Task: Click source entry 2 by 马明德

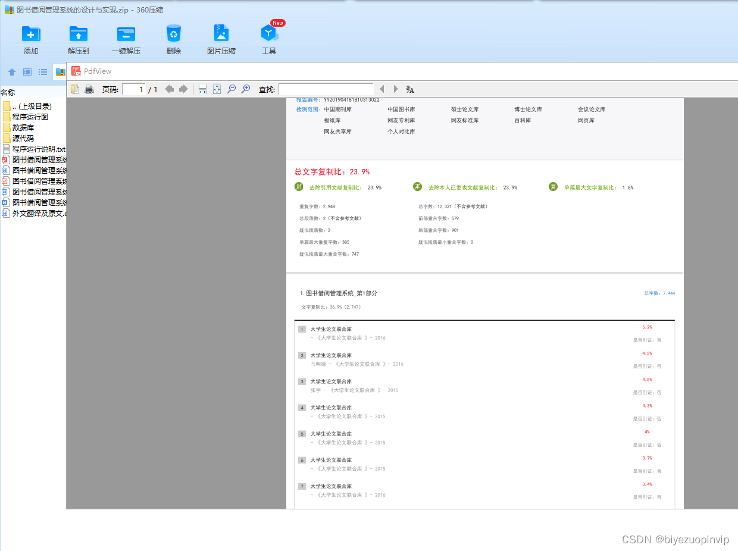Action: coord(357,359)
